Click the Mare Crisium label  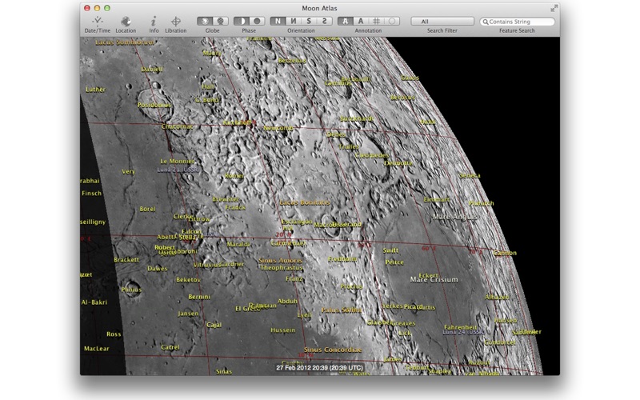[x=434, y=280]
